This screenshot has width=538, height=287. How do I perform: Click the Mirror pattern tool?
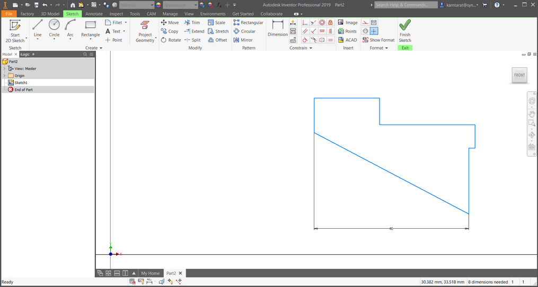243,40
